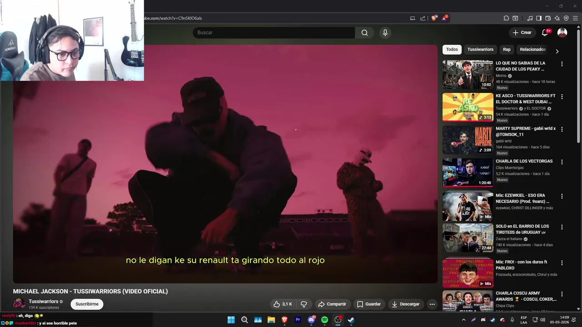
Task: Open more actions ellipsis under video
Action: click(432, 304)
